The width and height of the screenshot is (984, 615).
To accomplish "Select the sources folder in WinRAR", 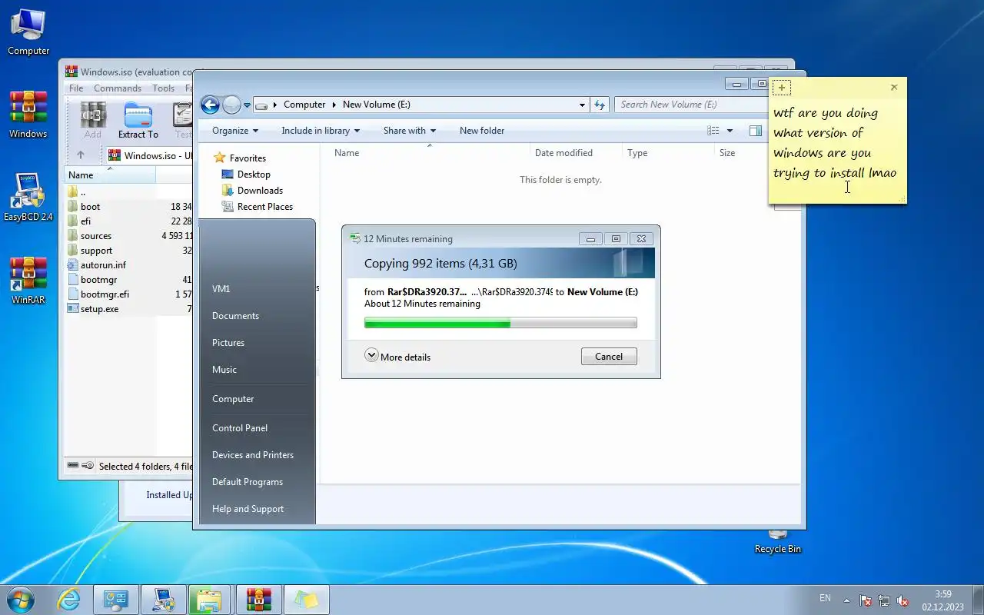I will pos(95,236).
